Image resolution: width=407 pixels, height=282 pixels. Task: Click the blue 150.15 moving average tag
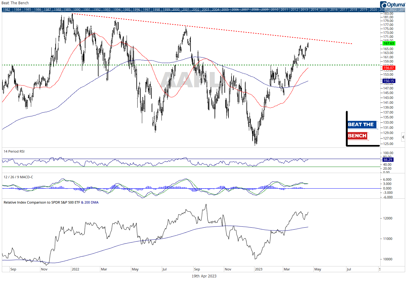[389, 81]
